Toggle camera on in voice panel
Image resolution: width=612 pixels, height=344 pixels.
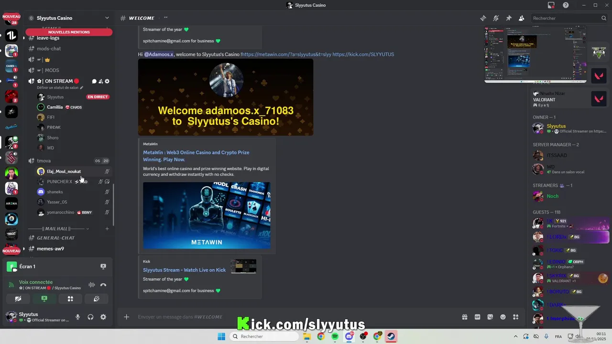point(18,299)
